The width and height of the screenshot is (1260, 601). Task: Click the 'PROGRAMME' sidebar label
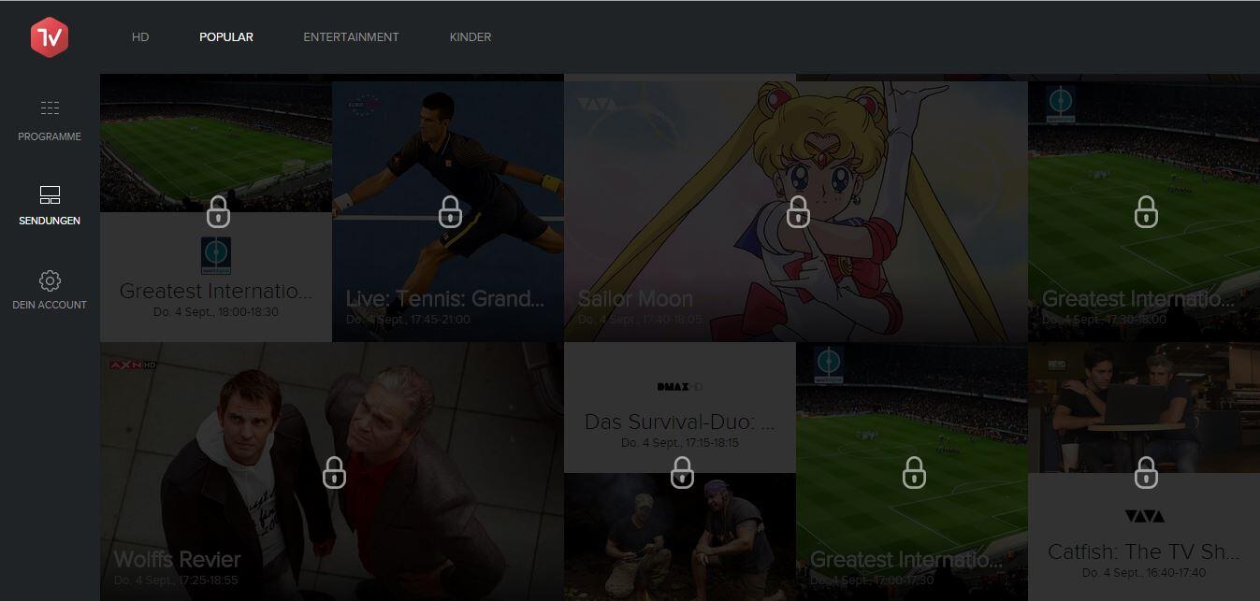[x=50, y=136]
